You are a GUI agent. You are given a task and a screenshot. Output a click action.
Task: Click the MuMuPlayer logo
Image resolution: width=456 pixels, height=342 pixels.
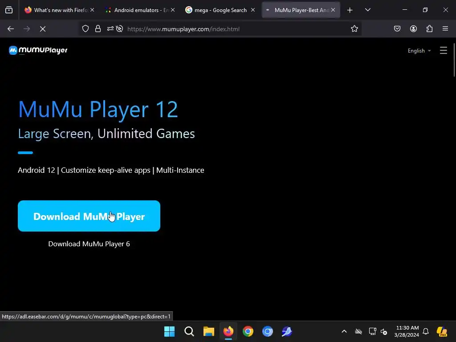[x=38, y=50]
